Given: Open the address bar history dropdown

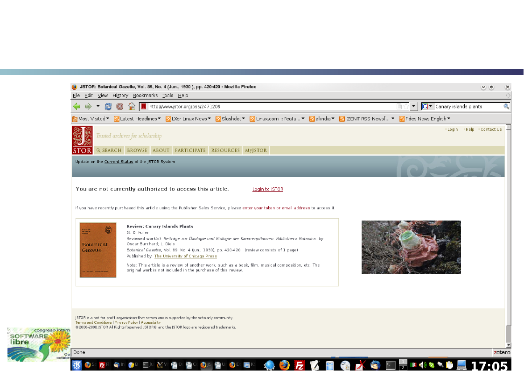Looking at the screenshot, I should click(414, 107).
